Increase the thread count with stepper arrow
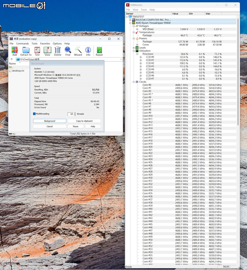 point(75,113)
